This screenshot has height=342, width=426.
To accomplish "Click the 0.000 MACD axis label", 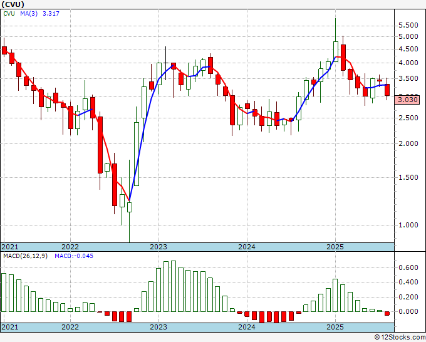I will point(408,311).
